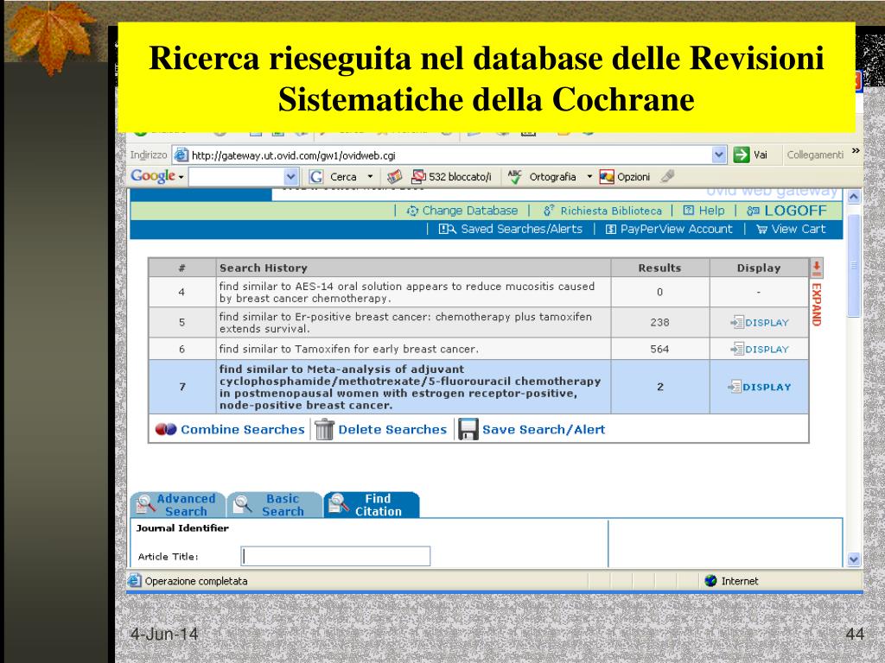Click the Google toolbar news icon
The height and width of the screenshot is (663, 885).
click(394, 177)
